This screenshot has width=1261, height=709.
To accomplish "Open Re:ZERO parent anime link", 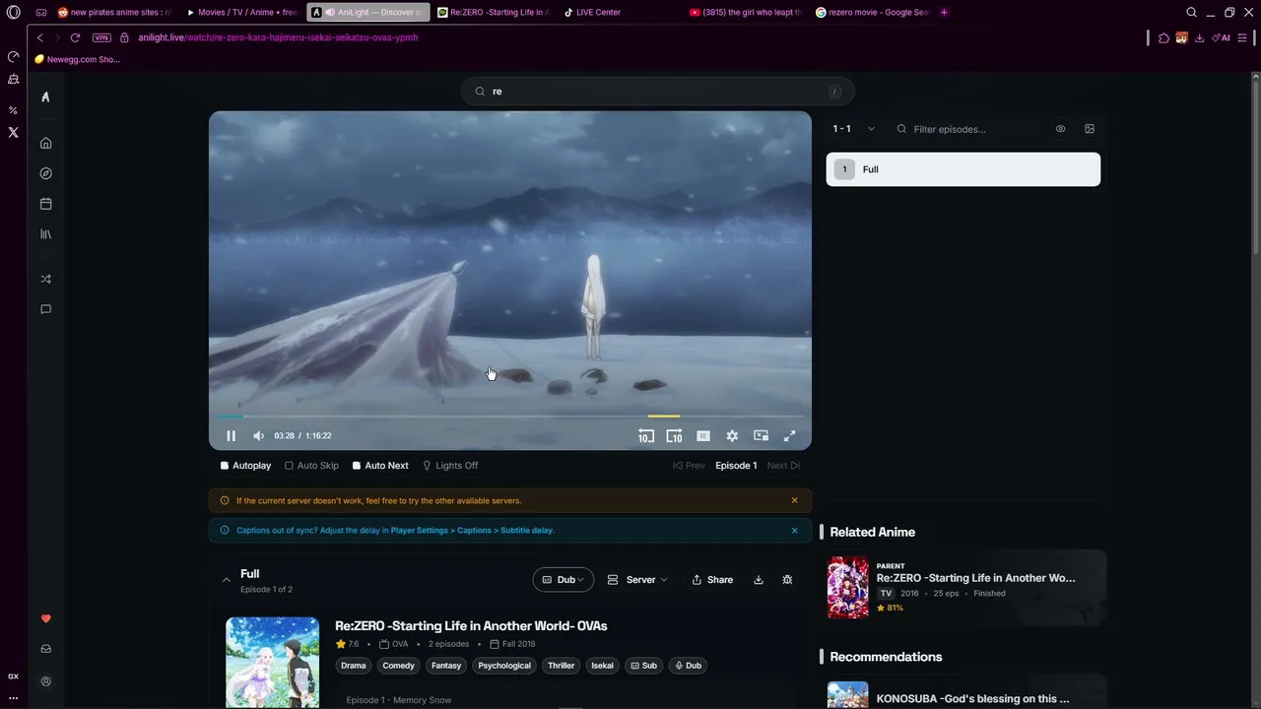I will [x=966, y=587].
